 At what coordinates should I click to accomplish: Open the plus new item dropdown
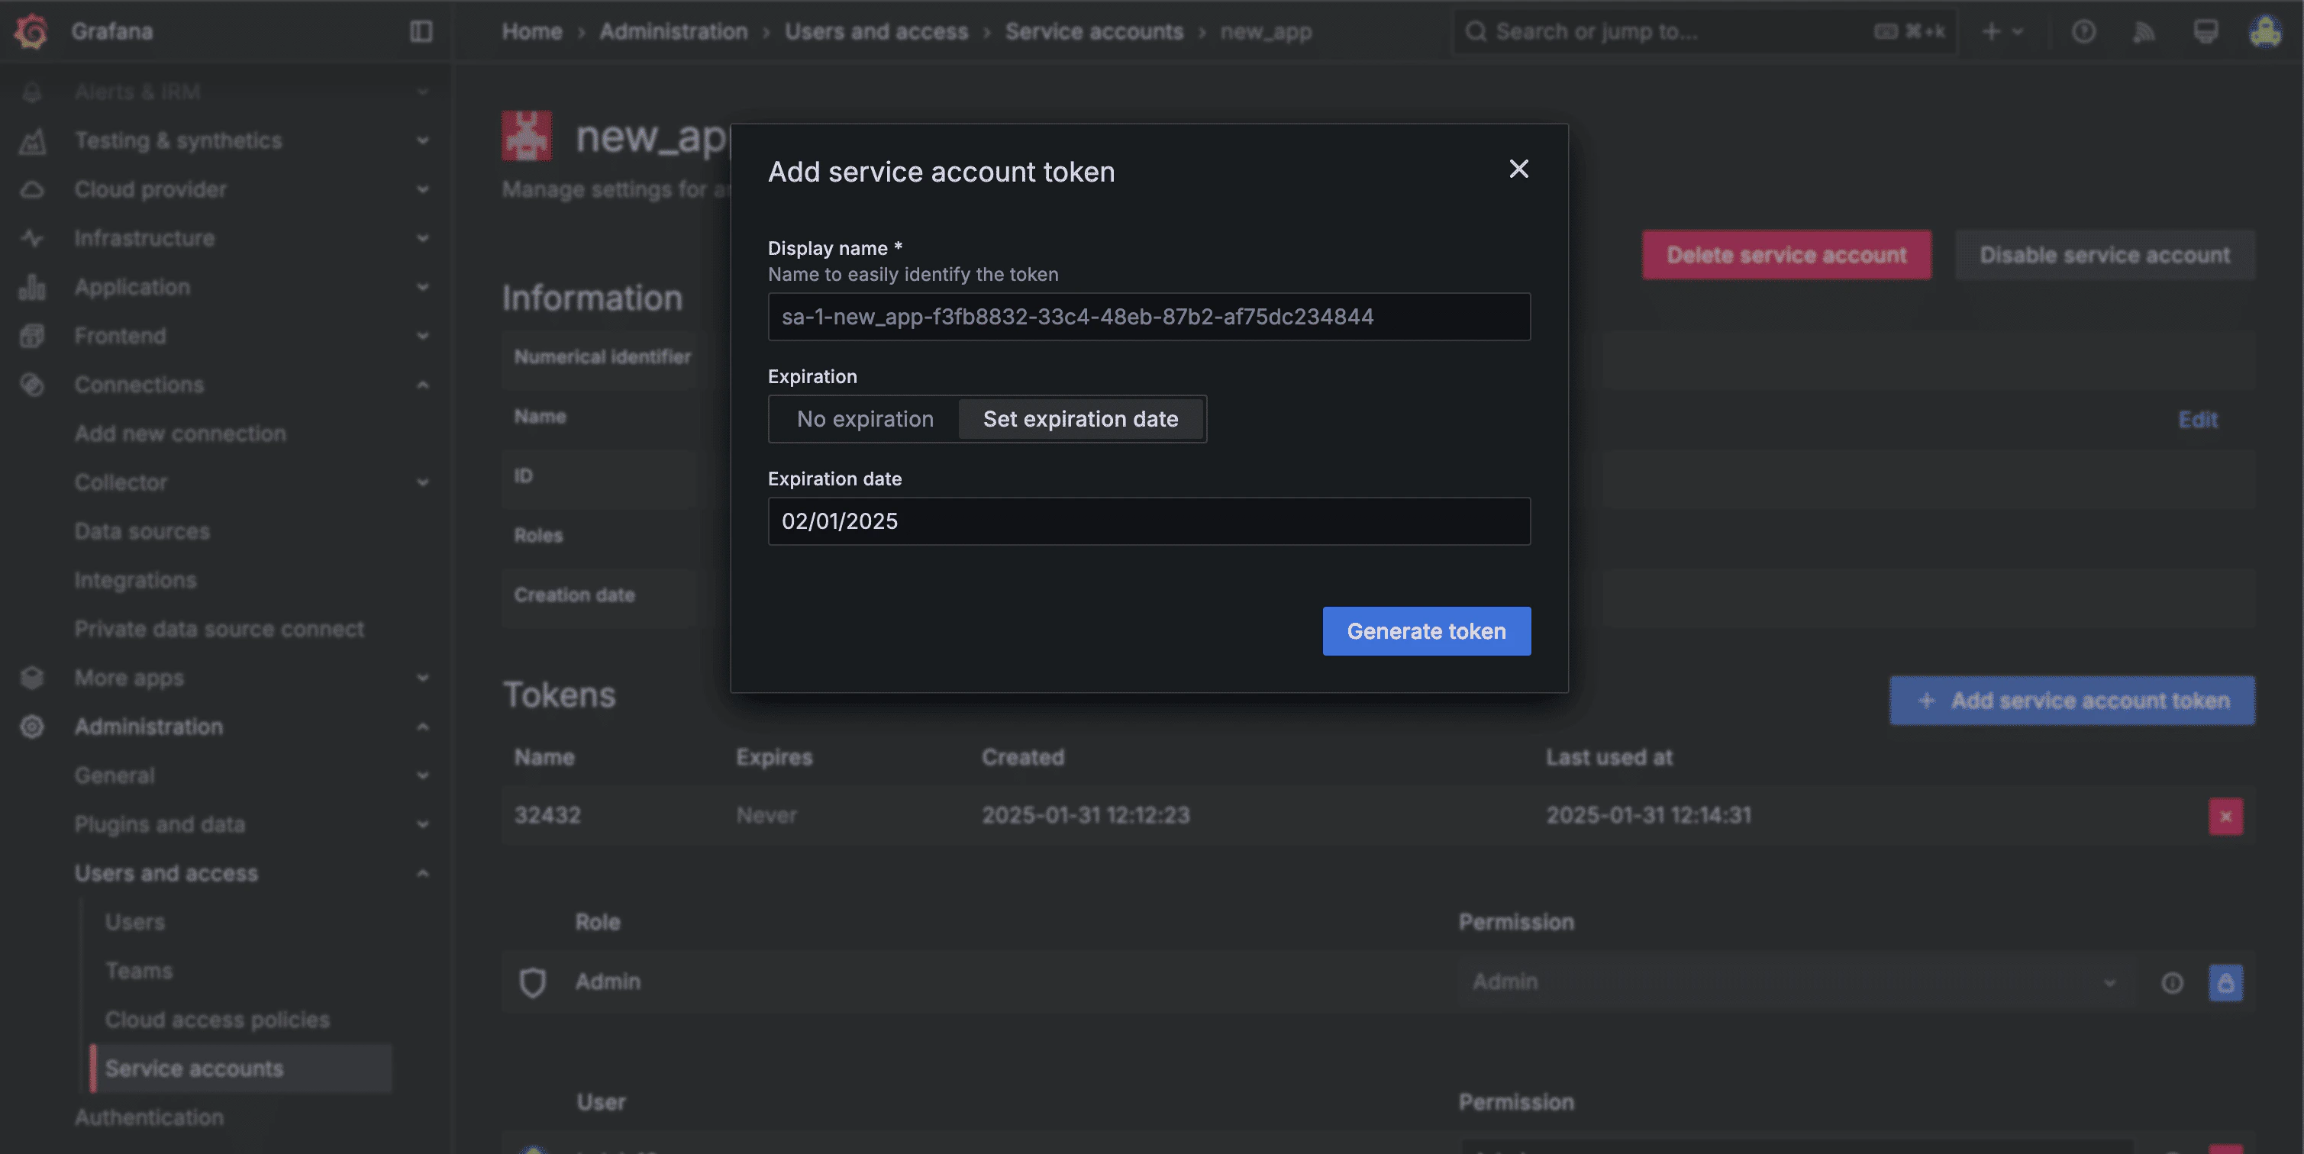(x=2001, y=31)
